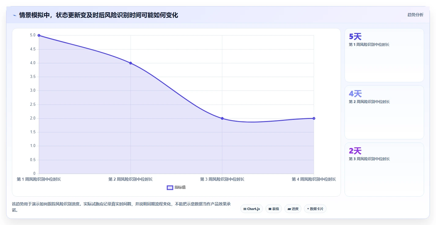The height and width of the screenshot is (225, 436).
Task: Click the y-axis value 2.5
Action: click(x=32, y=105)
